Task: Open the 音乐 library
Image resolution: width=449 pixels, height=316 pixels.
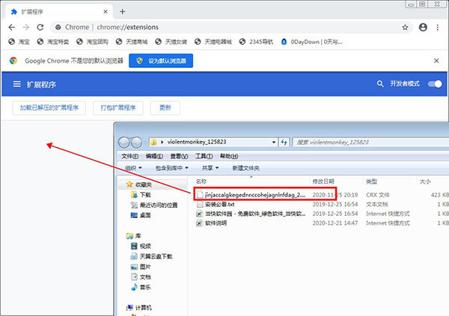Action: (x=141, y=287)
